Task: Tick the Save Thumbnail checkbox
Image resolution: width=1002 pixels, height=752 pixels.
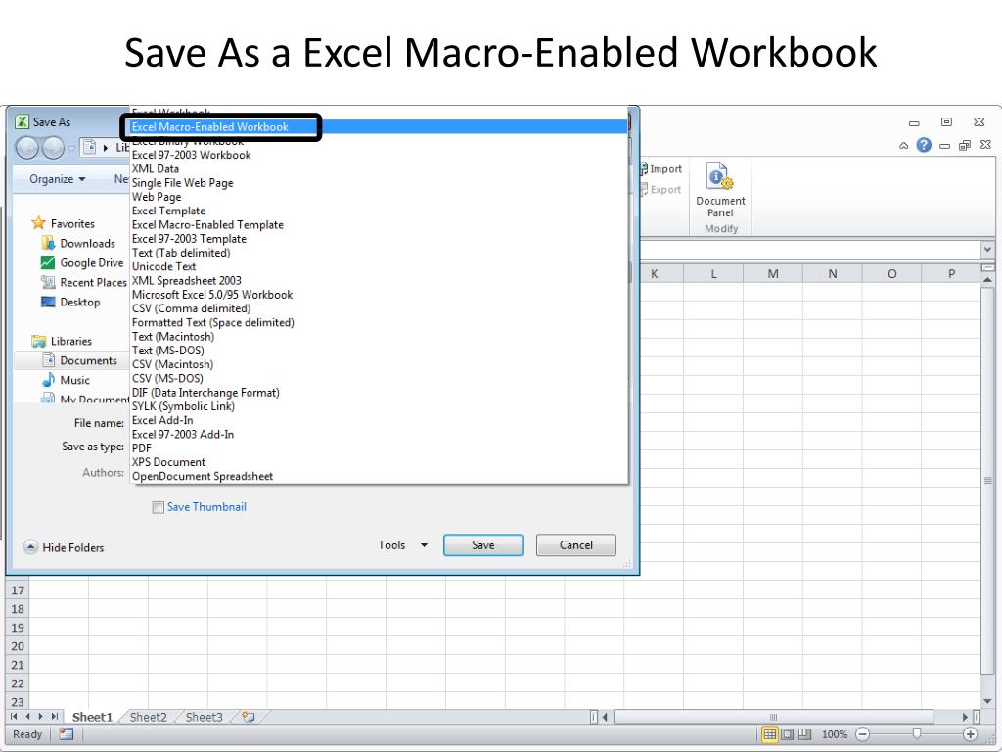Action: pos(158,508)
